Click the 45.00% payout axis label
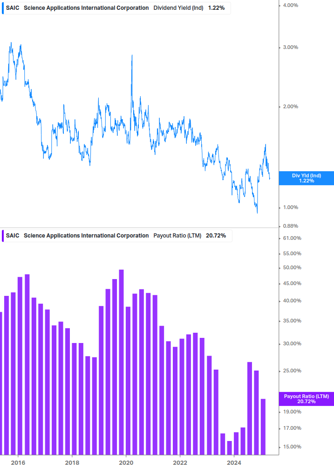This screenshot has width=334, height=469. point(292,283)
